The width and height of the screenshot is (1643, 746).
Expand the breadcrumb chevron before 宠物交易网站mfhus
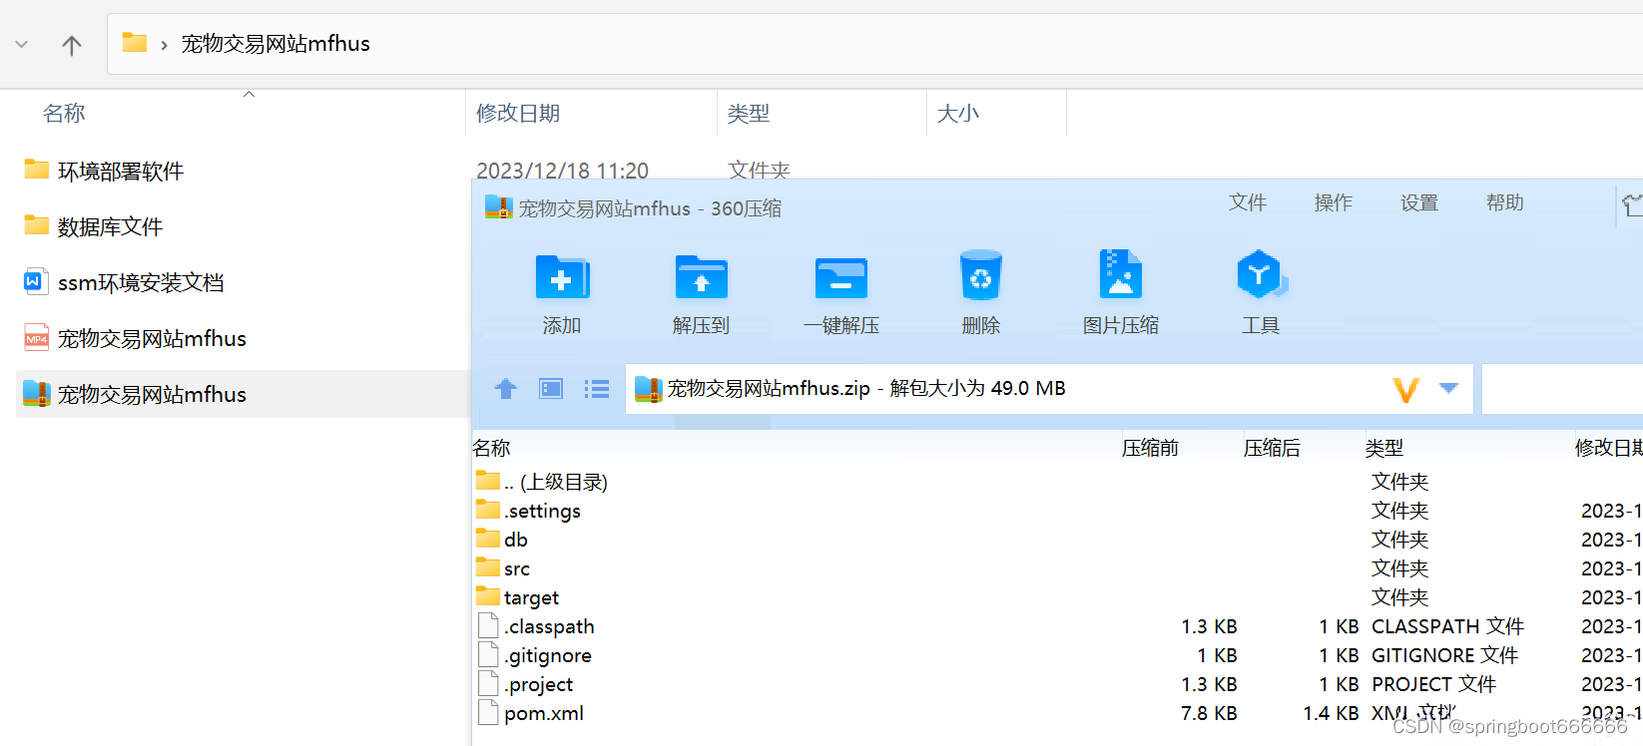(x=164, y=45)
